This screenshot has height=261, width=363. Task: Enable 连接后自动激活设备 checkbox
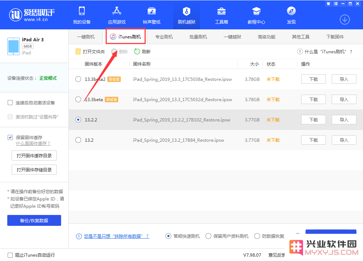click(10, 103)
